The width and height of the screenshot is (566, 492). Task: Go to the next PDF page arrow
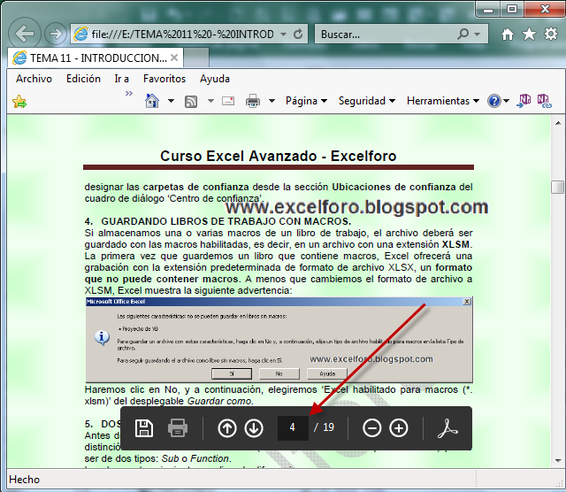[x=254, y=428]
